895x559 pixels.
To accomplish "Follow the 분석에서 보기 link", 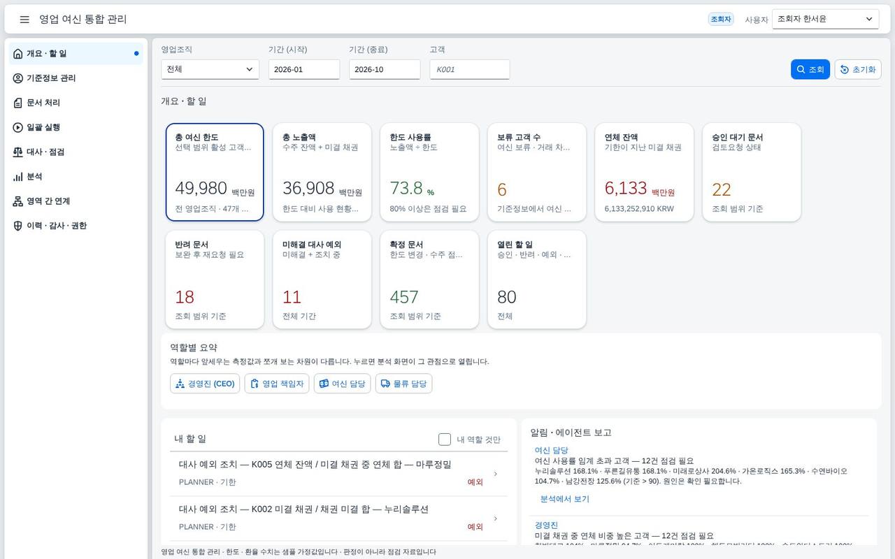I will click(x=565, y=499).
